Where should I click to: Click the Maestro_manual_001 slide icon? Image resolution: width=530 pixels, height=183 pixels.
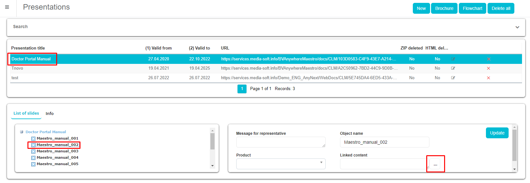(x=33, y=139)
